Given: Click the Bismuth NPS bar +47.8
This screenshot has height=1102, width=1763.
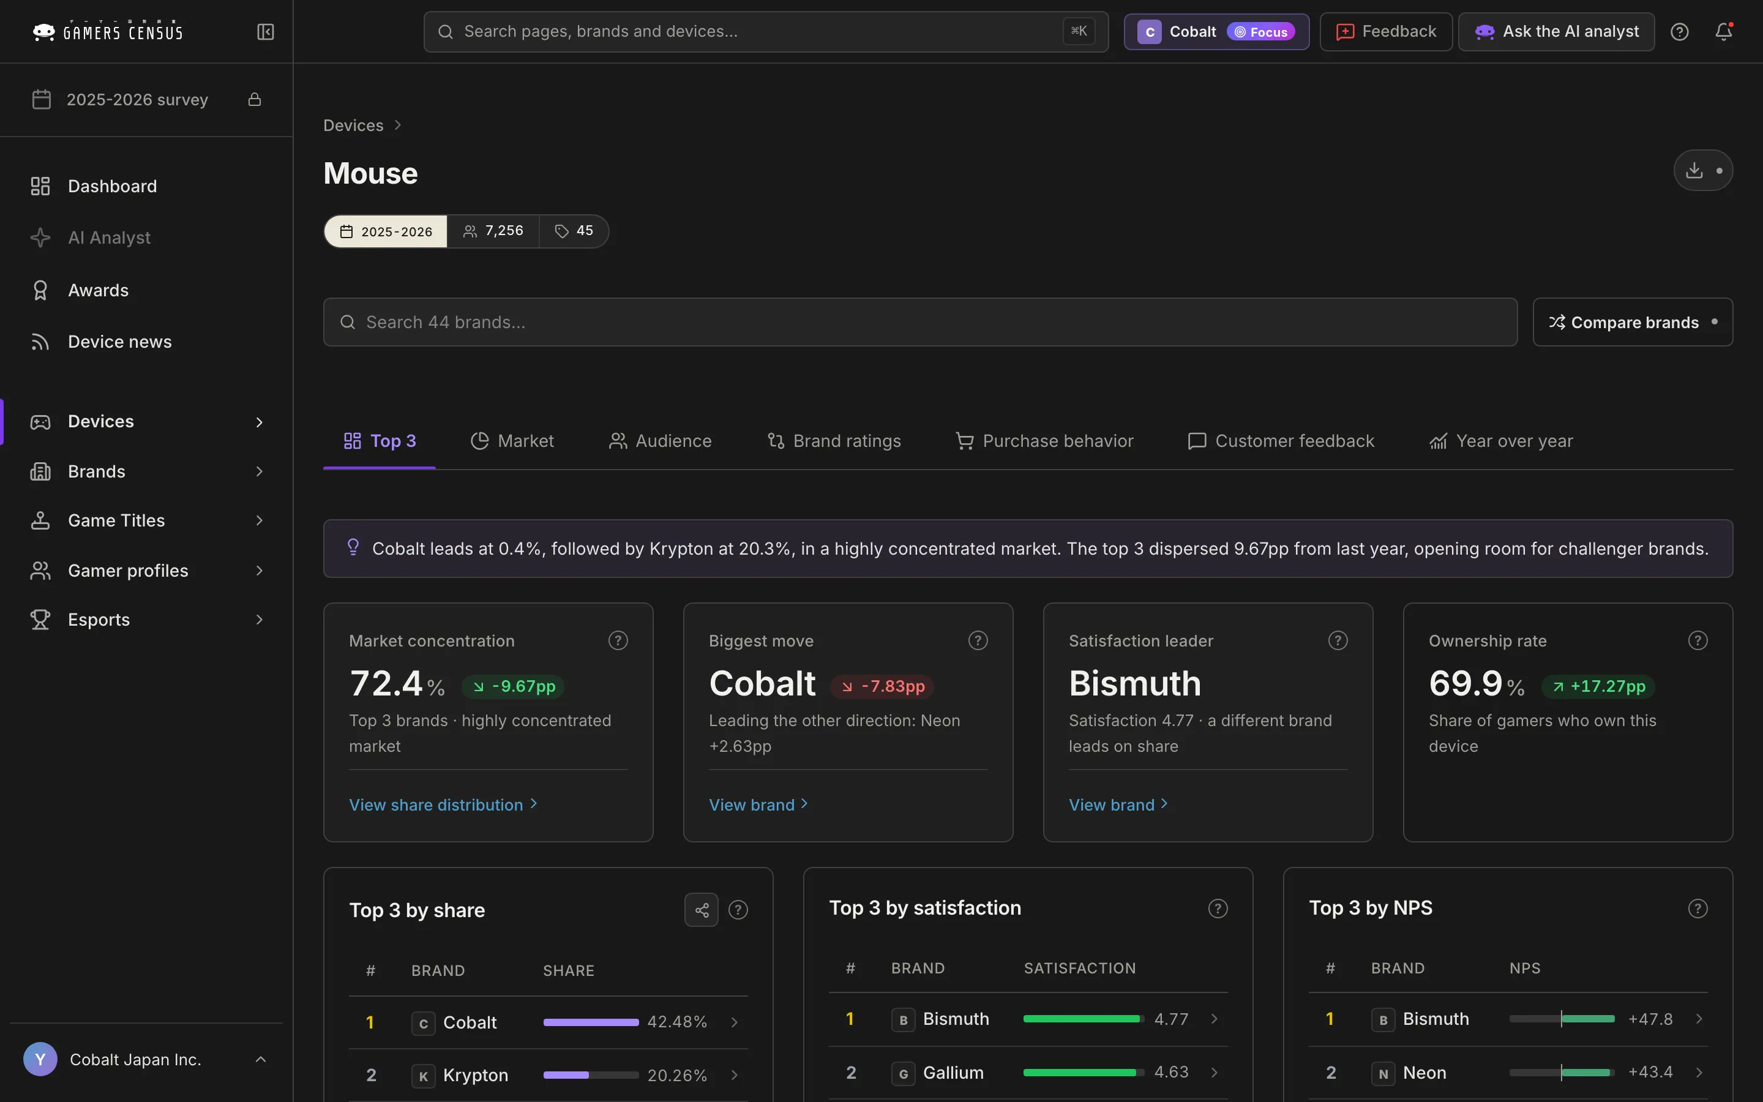Looking at the screenshot, I should click(x=1562, y=1019).
